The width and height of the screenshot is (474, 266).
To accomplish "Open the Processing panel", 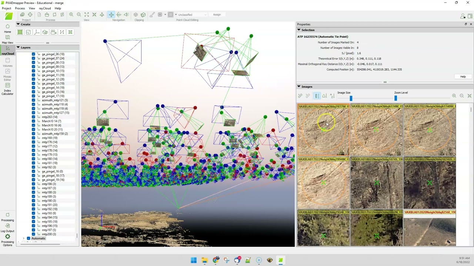I will [x=7, y=217].
